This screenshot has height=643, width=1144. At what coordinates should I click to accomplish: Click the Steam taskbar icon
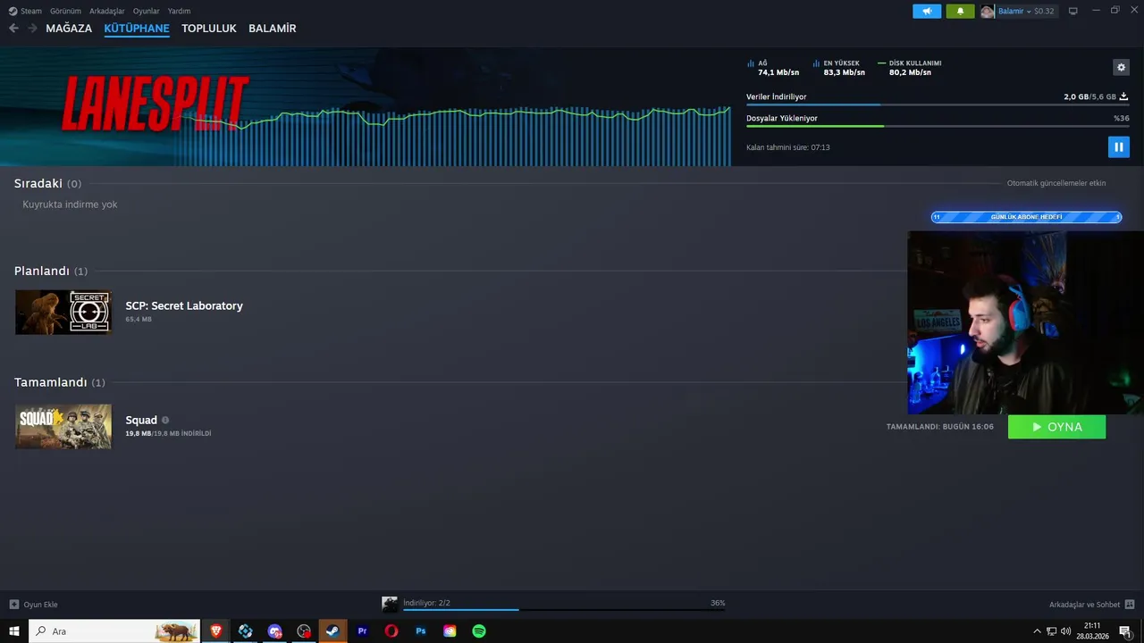pyautogui.click(x=332, y=631)
